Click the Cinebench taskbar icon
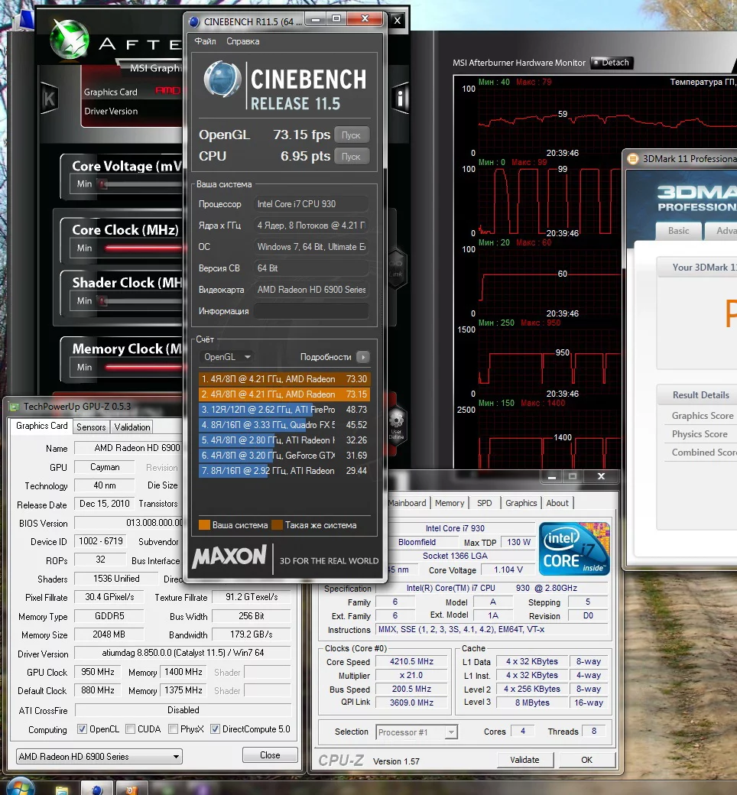This screenshot has width=737, height=795. (x=97, y=788)
